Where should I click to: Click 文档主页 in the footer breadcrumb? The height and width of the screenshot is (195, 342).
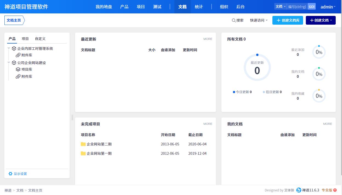click(x=35, y=190)
